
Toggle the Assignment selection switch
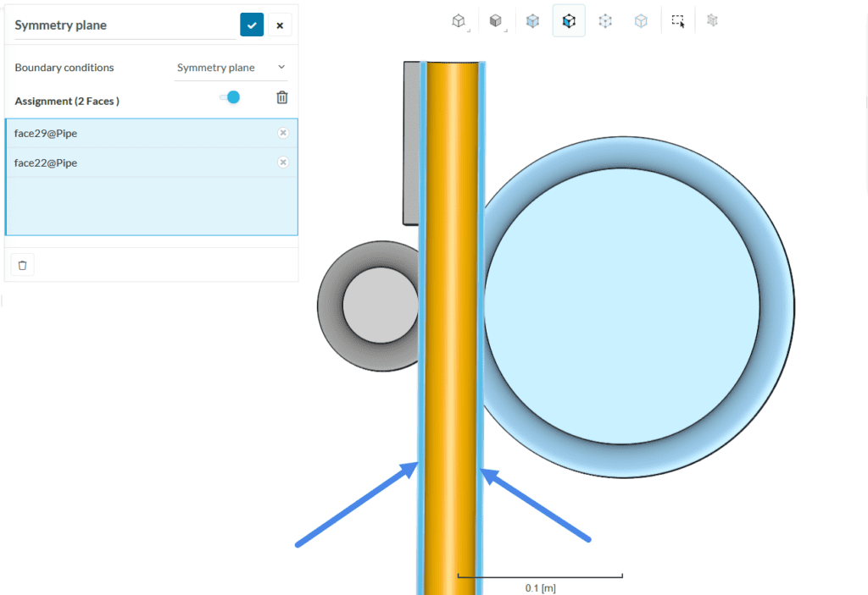pyautogui.click(x=230, y=98)
